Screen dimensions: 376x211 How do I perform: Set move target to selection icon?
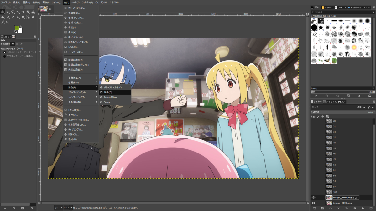[x=17, y=44]
